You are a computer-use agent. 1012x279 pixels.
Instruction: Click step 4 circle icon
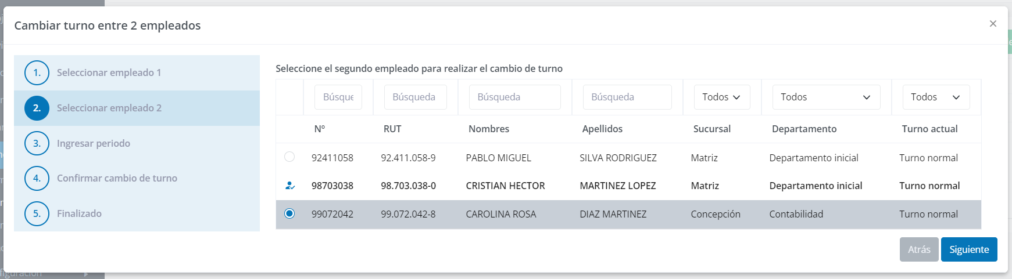pos(37,178)
